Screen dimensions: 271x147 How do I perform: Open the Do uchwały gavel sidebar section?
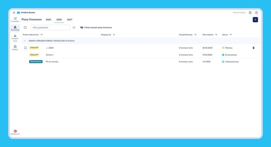coord(15,29)
